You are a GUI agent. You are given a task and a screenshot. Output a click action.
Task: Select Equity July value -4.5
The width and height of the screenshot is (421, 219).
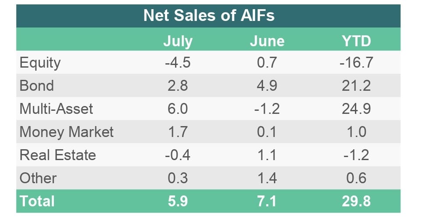coord(177,63)
